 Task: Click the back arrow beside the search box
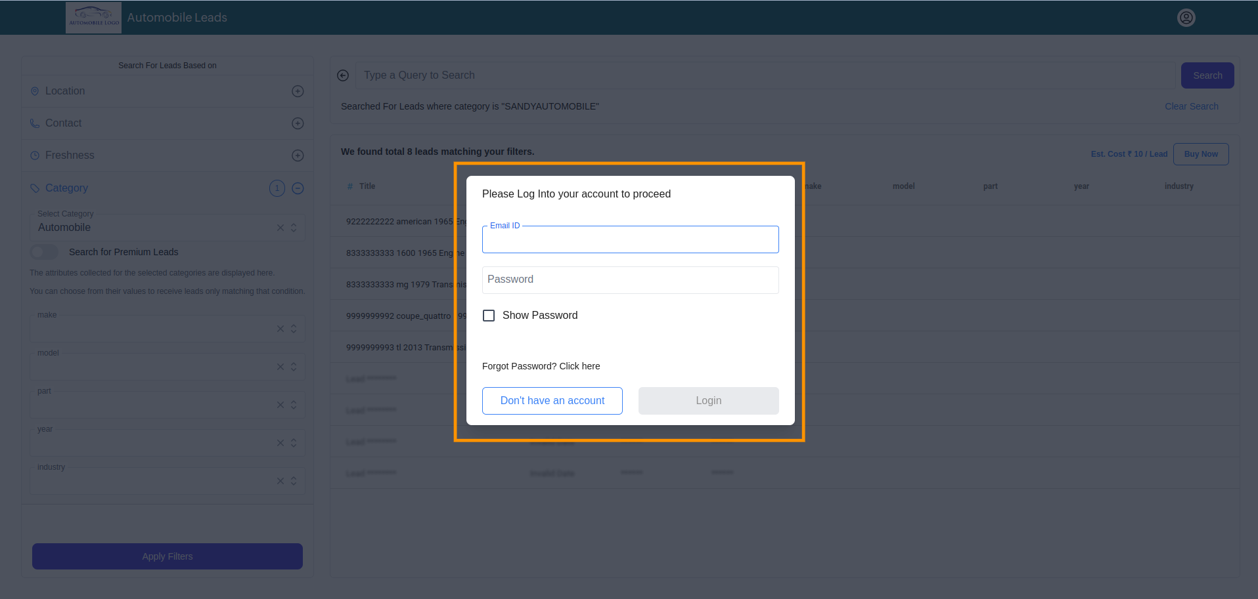343,75
